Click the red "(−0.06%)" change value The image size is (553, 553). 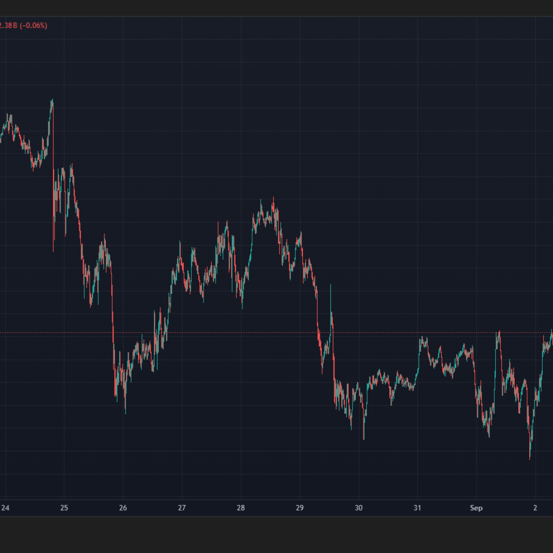33,26
